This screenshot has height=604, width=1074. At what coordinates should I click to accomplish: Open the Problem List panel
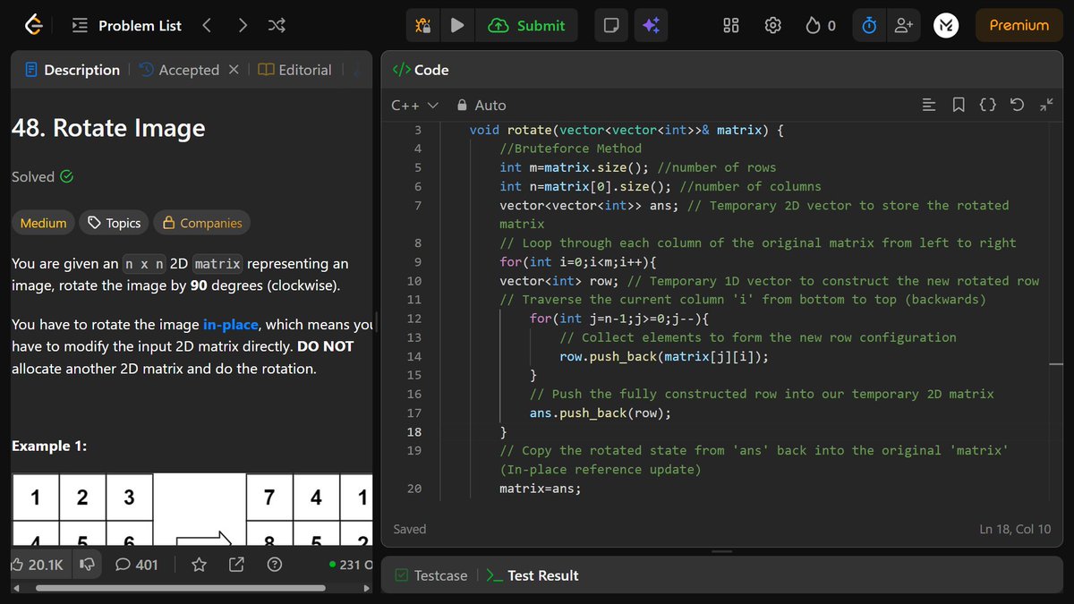tap(126, 26)
